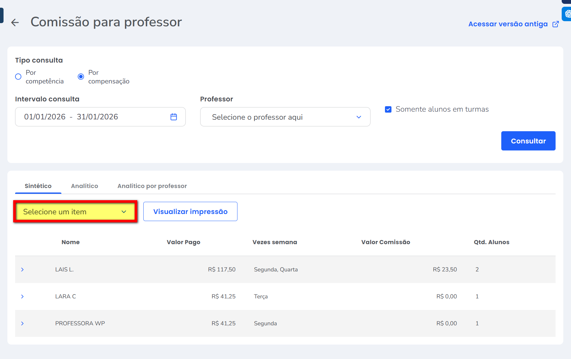Open the calendar picker icon in the date field
The height and width of the screenshot is (359, 571).
click(174, 117)
